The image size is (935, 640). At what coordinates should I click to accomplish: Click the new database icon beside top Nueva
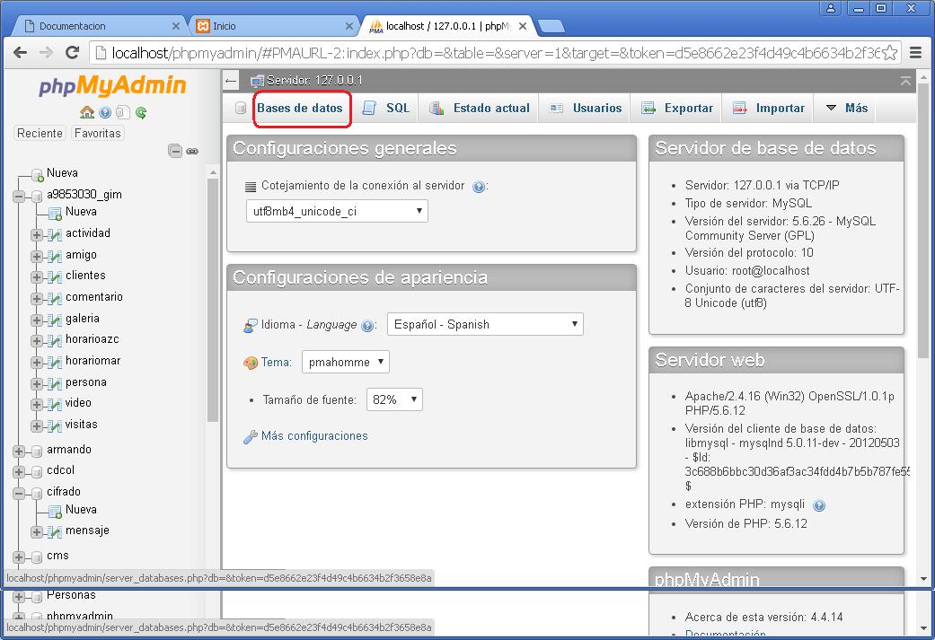(37, 175)
